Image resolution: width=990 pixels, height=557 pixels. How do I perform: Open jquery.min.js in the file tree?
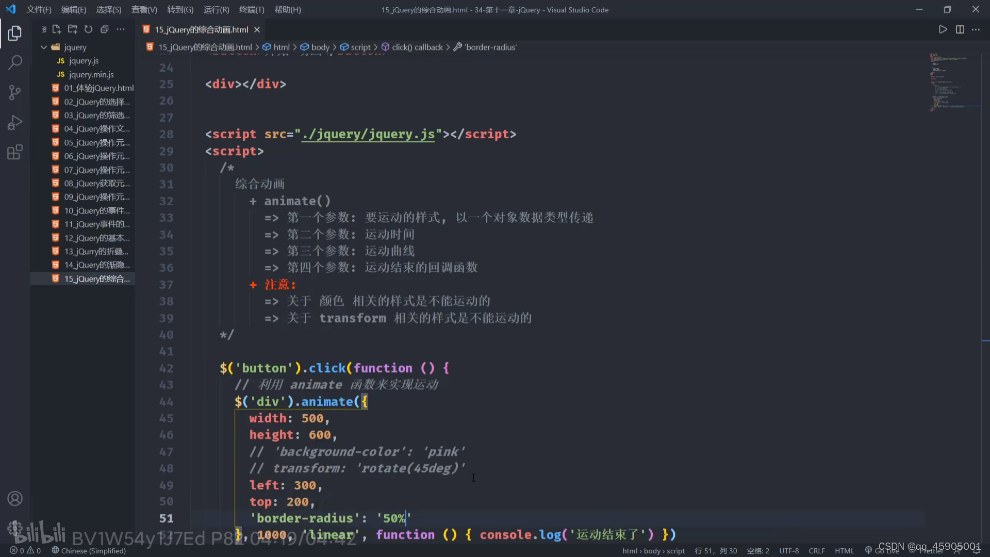[x=91, y=74]
